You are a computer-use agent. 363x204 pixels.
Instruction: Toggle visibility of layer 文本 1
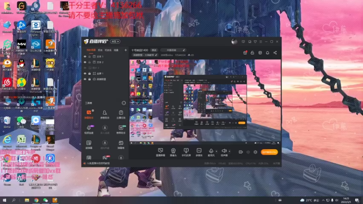coord(85,56)
